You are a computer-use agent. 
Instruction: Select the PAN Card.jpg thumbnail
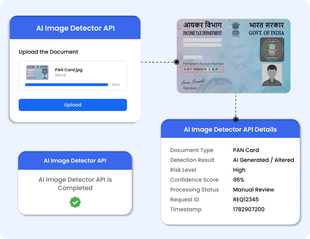[x=37, y=72]
